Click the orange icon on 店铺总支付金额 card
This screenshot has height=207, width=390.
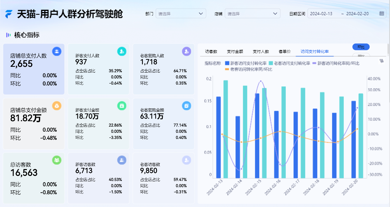[x=57, y=106]
